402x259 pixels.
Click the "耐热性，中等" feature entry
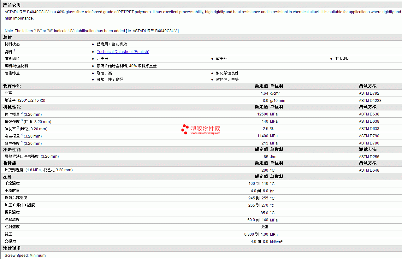pyautogui.click(x=227, y=79)
